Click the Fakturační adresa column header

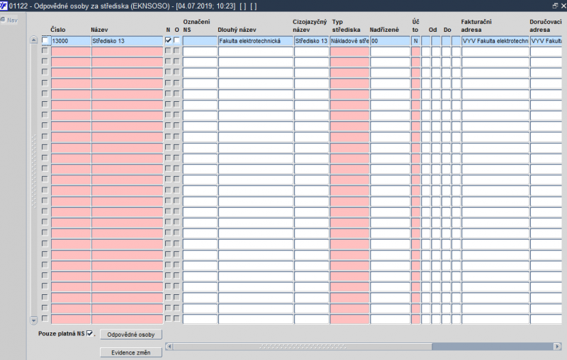pos(476,25)
